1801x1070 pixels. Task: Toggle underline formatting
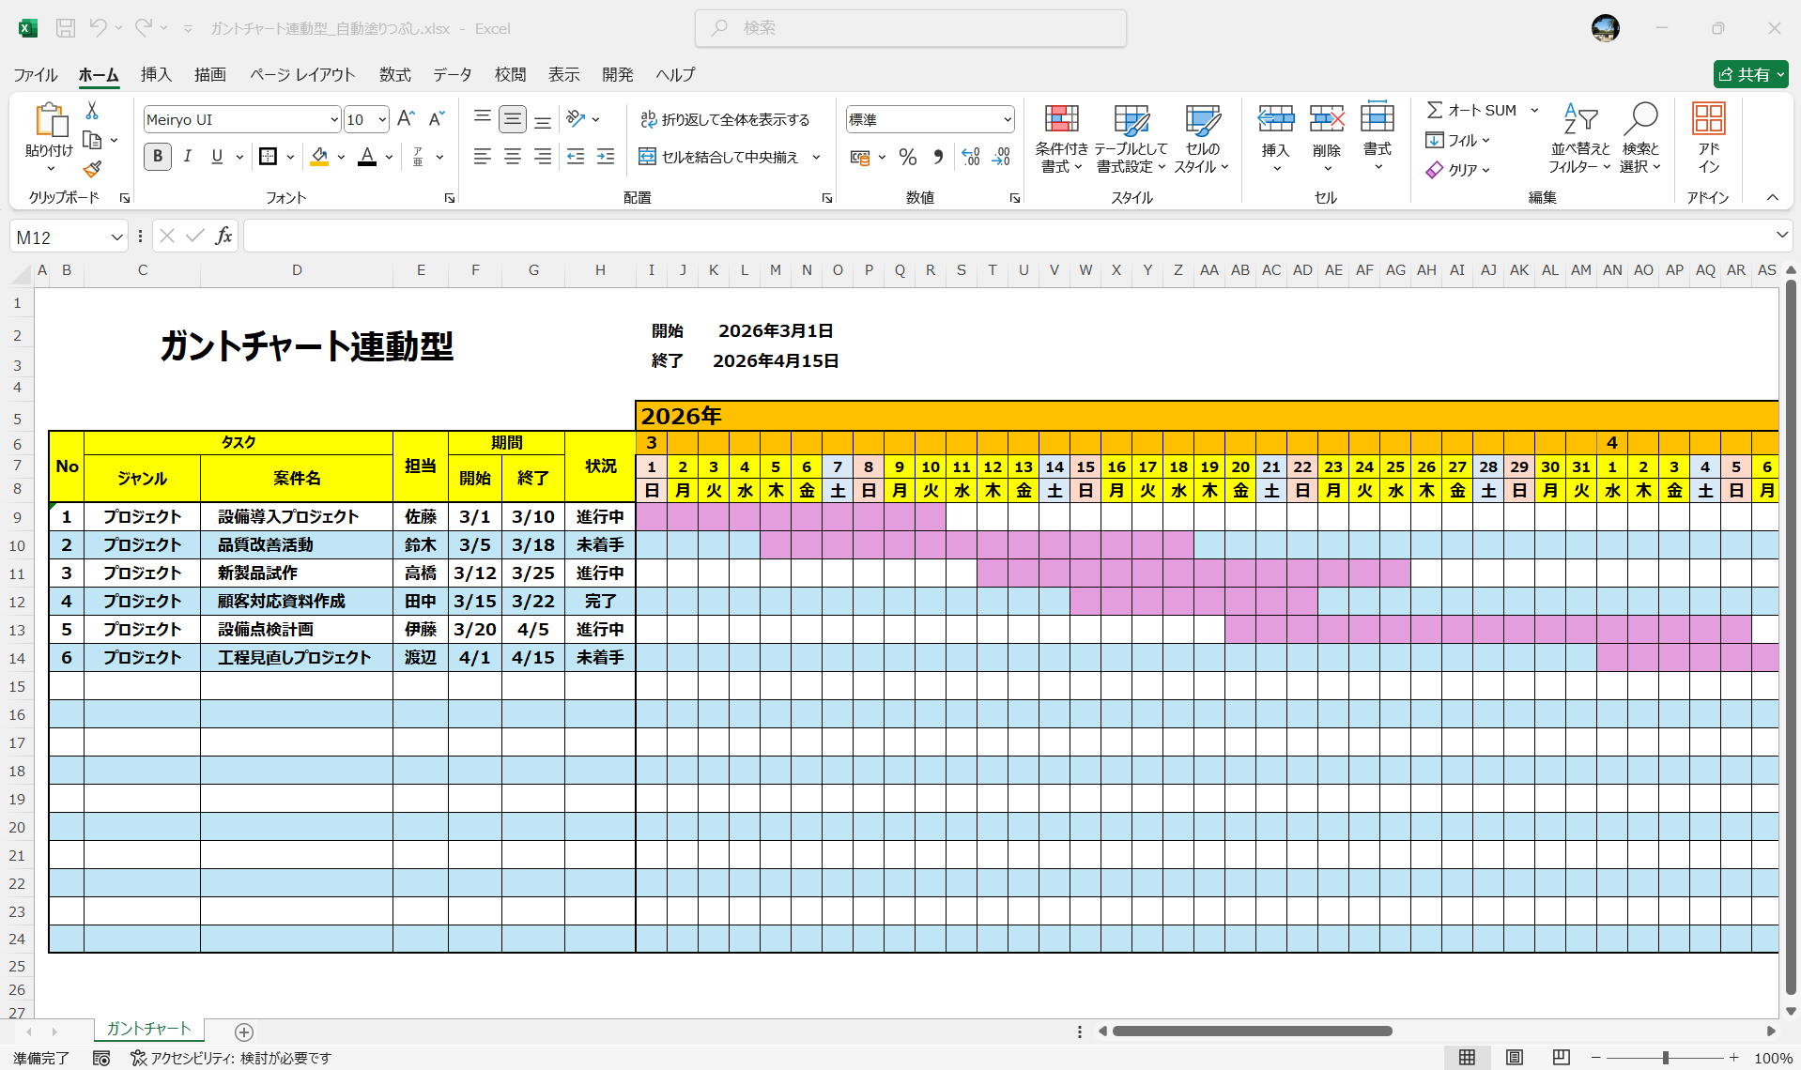tap(216, 157)
